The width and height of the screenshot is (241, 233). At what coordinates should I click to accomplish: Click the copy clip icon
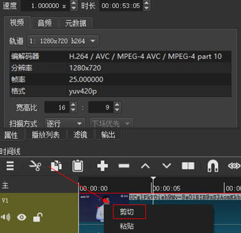[56, 166]
